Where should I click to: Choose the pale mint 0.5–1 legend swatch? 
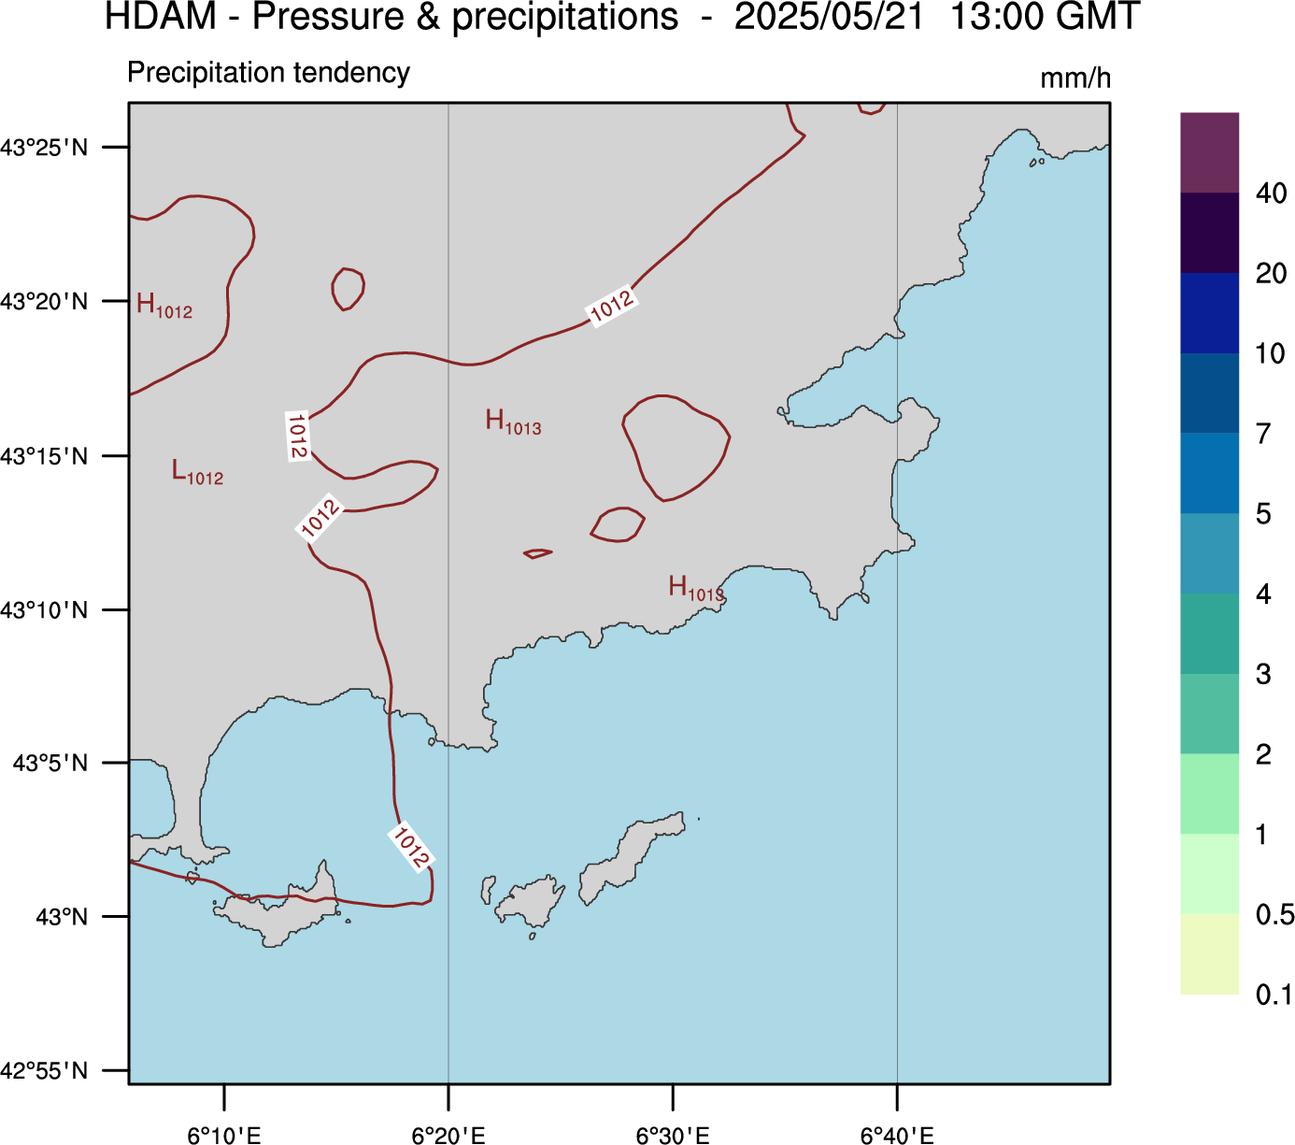[1209, 875]
